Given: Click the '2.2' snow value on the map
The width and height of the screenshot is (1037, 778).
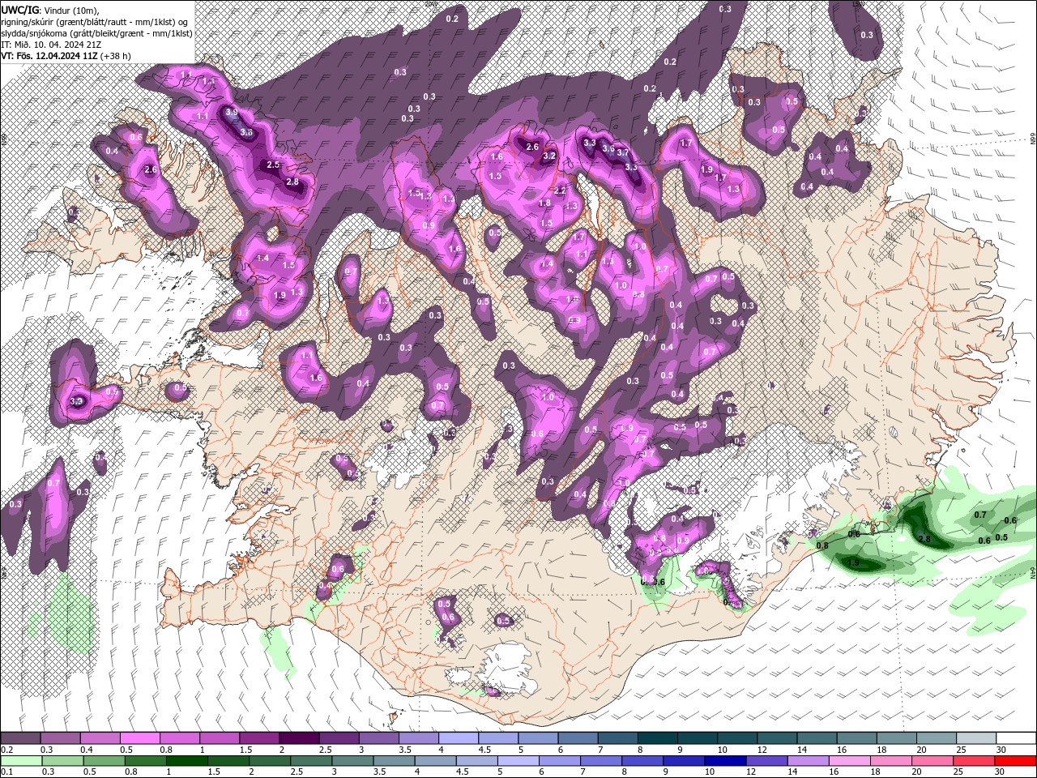Looking at the screenshot, I should tap(559, 190).
